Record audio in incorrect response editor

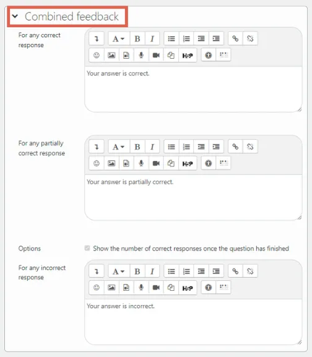(141, 288)
